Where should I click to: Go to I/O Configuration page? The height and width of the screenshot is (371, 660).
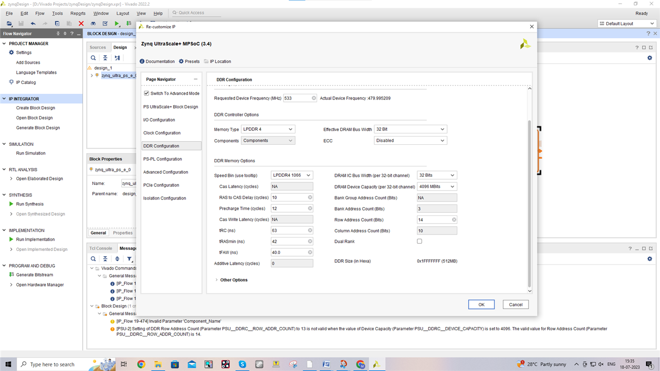[x=159, y=120]
